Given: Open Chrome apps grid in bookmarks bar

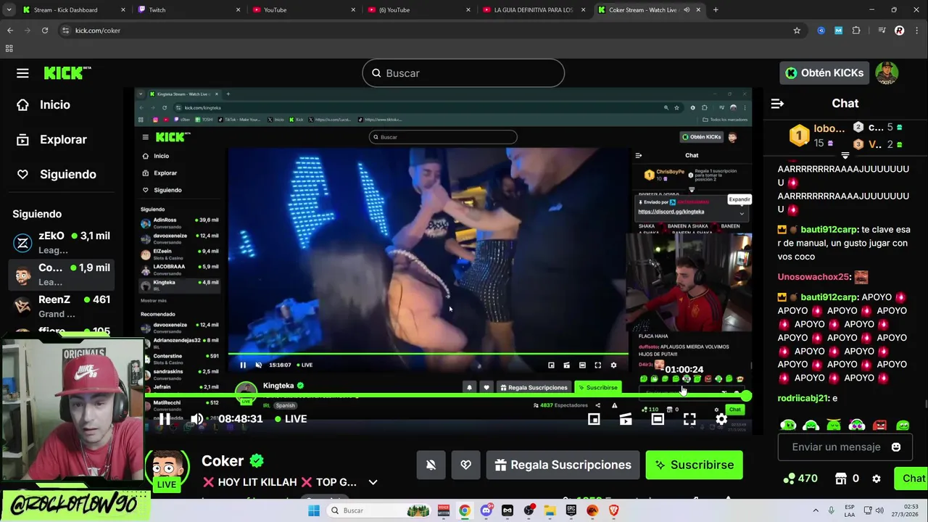Looking at the screenshot, I should [x=9, y=49].
